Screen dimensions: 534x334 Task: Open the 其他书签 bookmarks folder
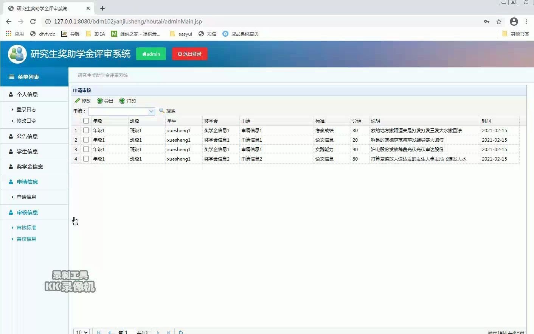515,34
